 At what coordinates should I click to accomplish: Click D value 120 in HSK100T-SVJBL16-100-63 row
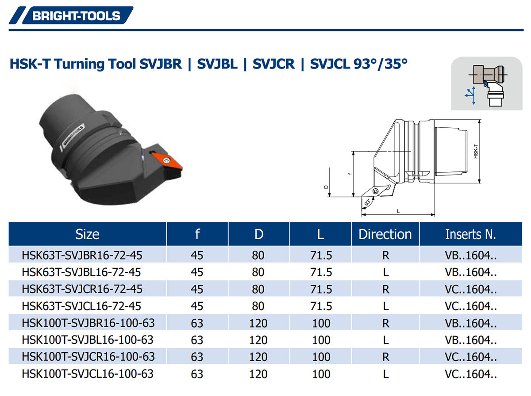258,340
